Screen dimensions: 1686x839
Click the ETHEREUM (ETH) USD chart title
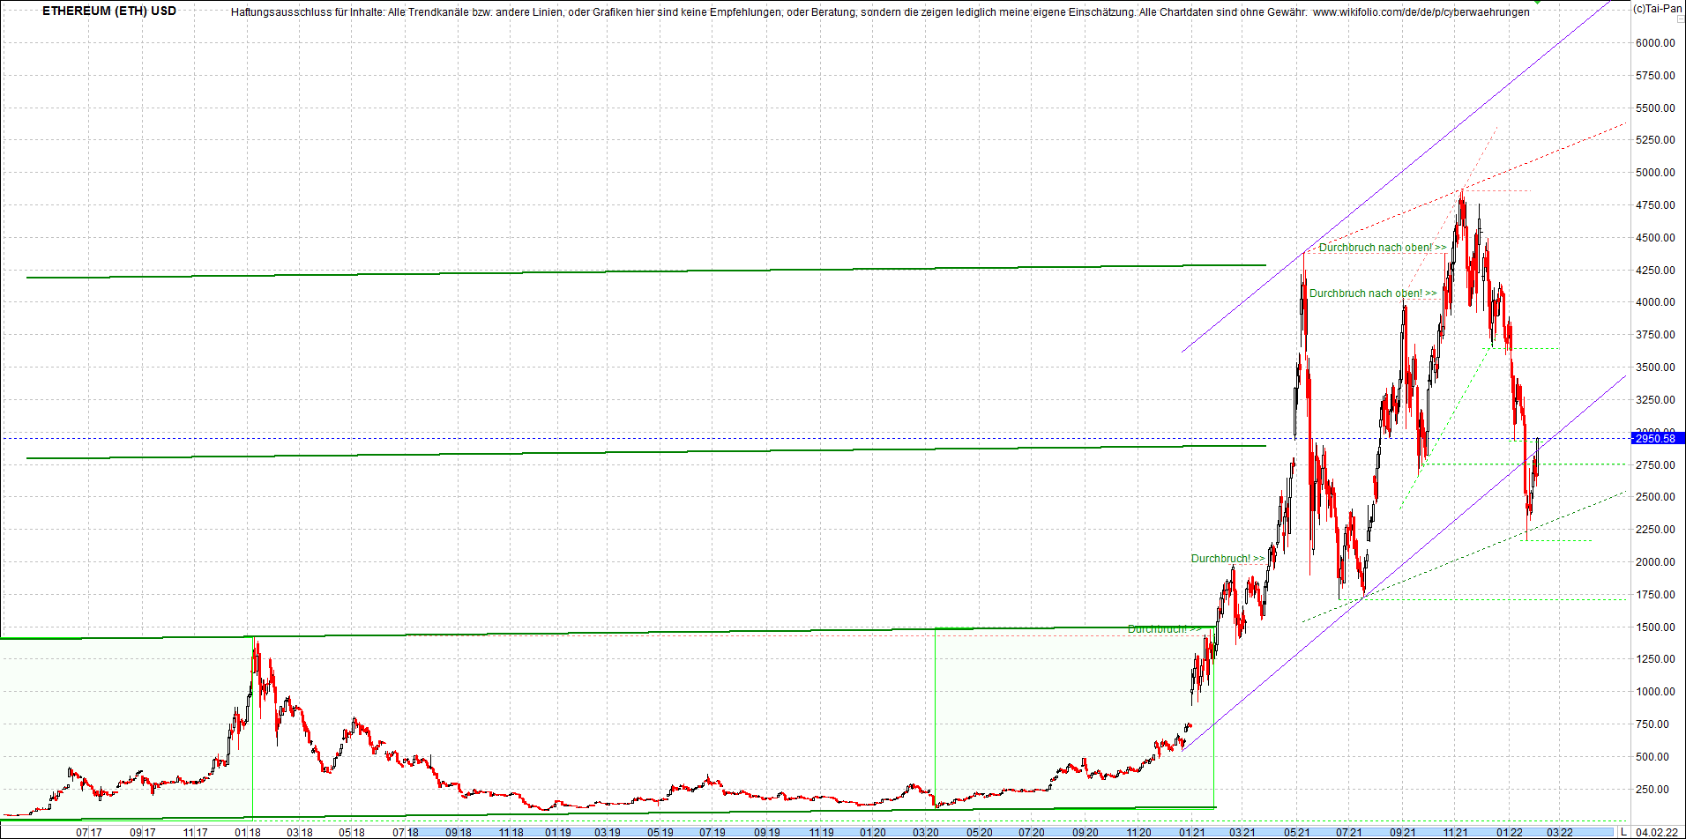[109, 11]
